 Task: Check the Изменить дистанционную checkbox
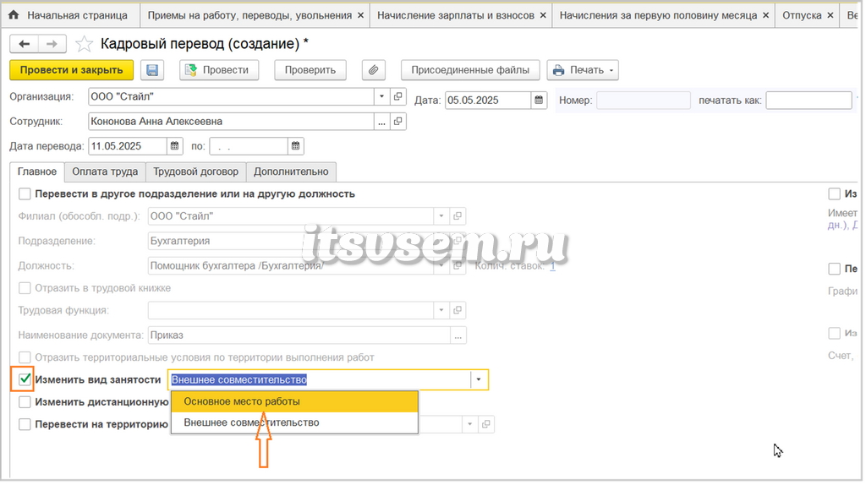click(x=25, y=402)
